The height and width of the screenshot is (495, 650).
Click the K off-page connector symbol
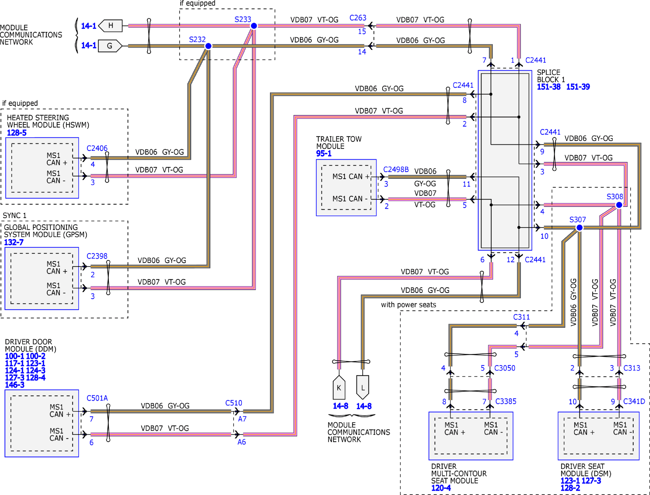coord(339,388)
